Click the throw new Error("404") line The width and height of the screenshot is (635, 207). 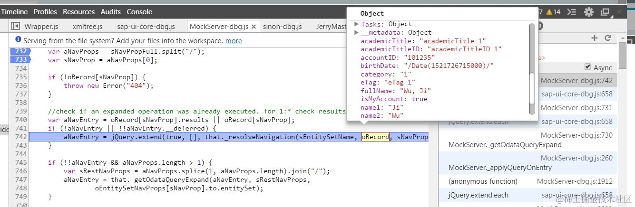109,85
